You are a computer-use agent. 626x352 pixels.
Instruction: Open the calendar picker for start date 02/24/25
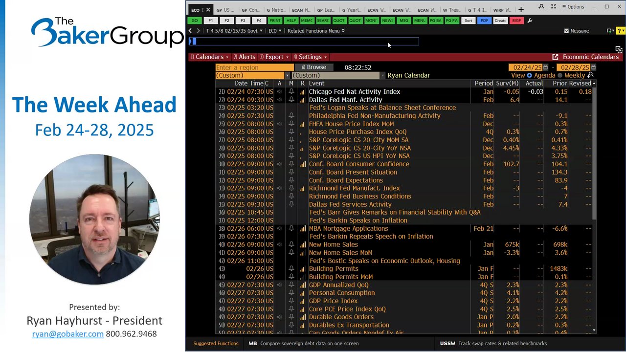click(545, 67)
